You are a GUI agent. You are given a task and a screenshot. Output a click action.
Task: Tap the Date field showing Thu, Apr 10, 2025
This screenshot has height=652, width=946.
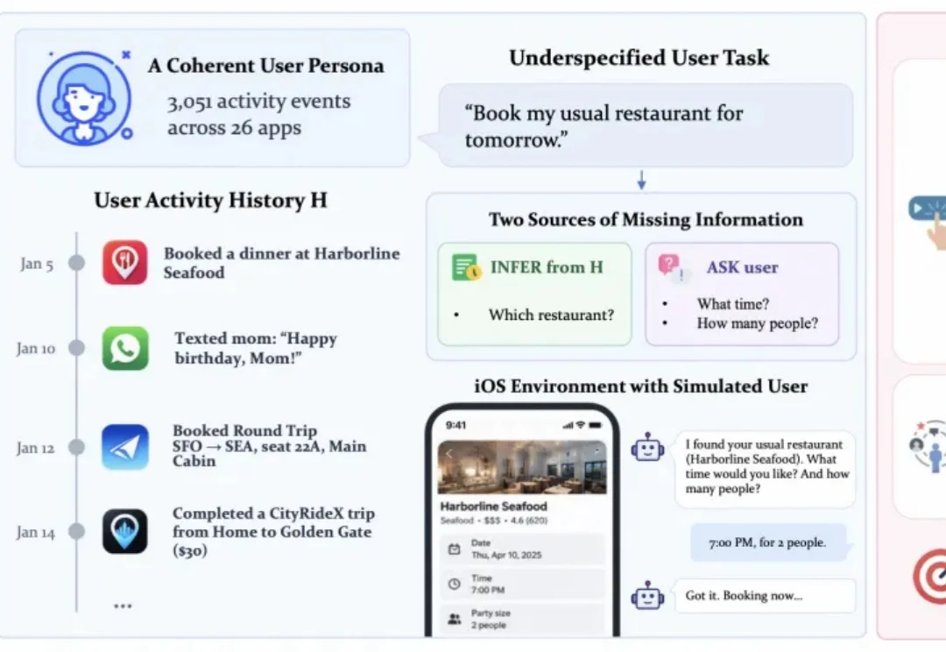coord(522,549)
